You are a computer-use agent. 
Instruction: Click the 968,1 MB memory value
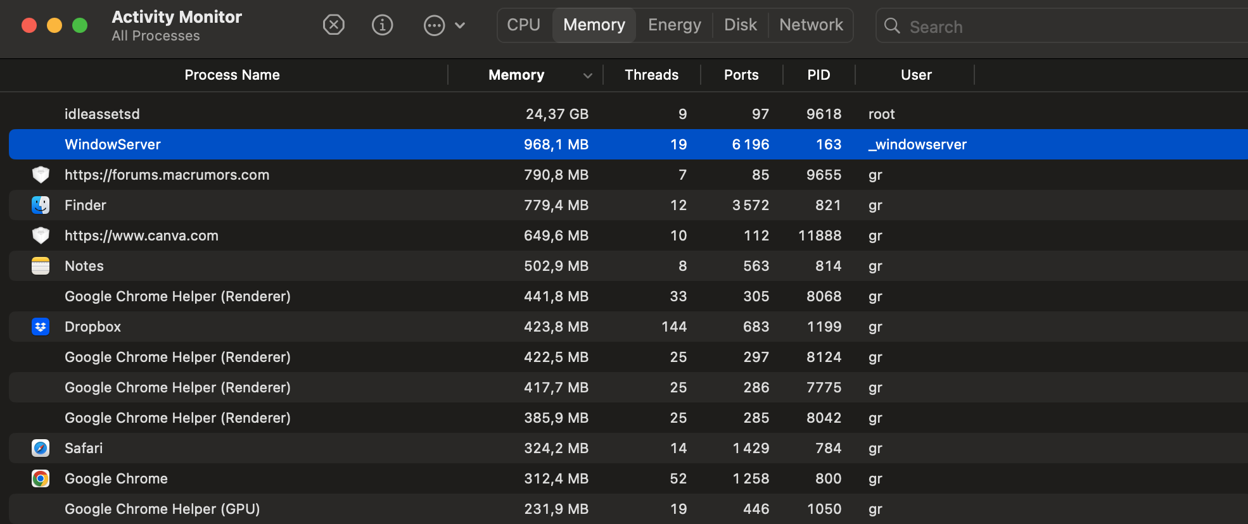pyautogui.click(x=556, y=144)
